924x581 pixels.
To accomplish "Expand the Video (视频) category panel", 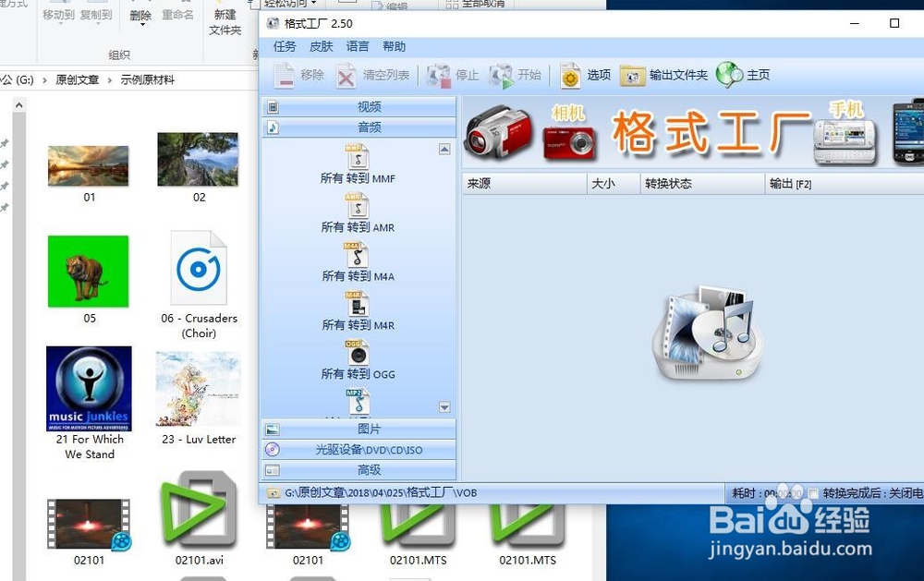I will tap(359, 106).
